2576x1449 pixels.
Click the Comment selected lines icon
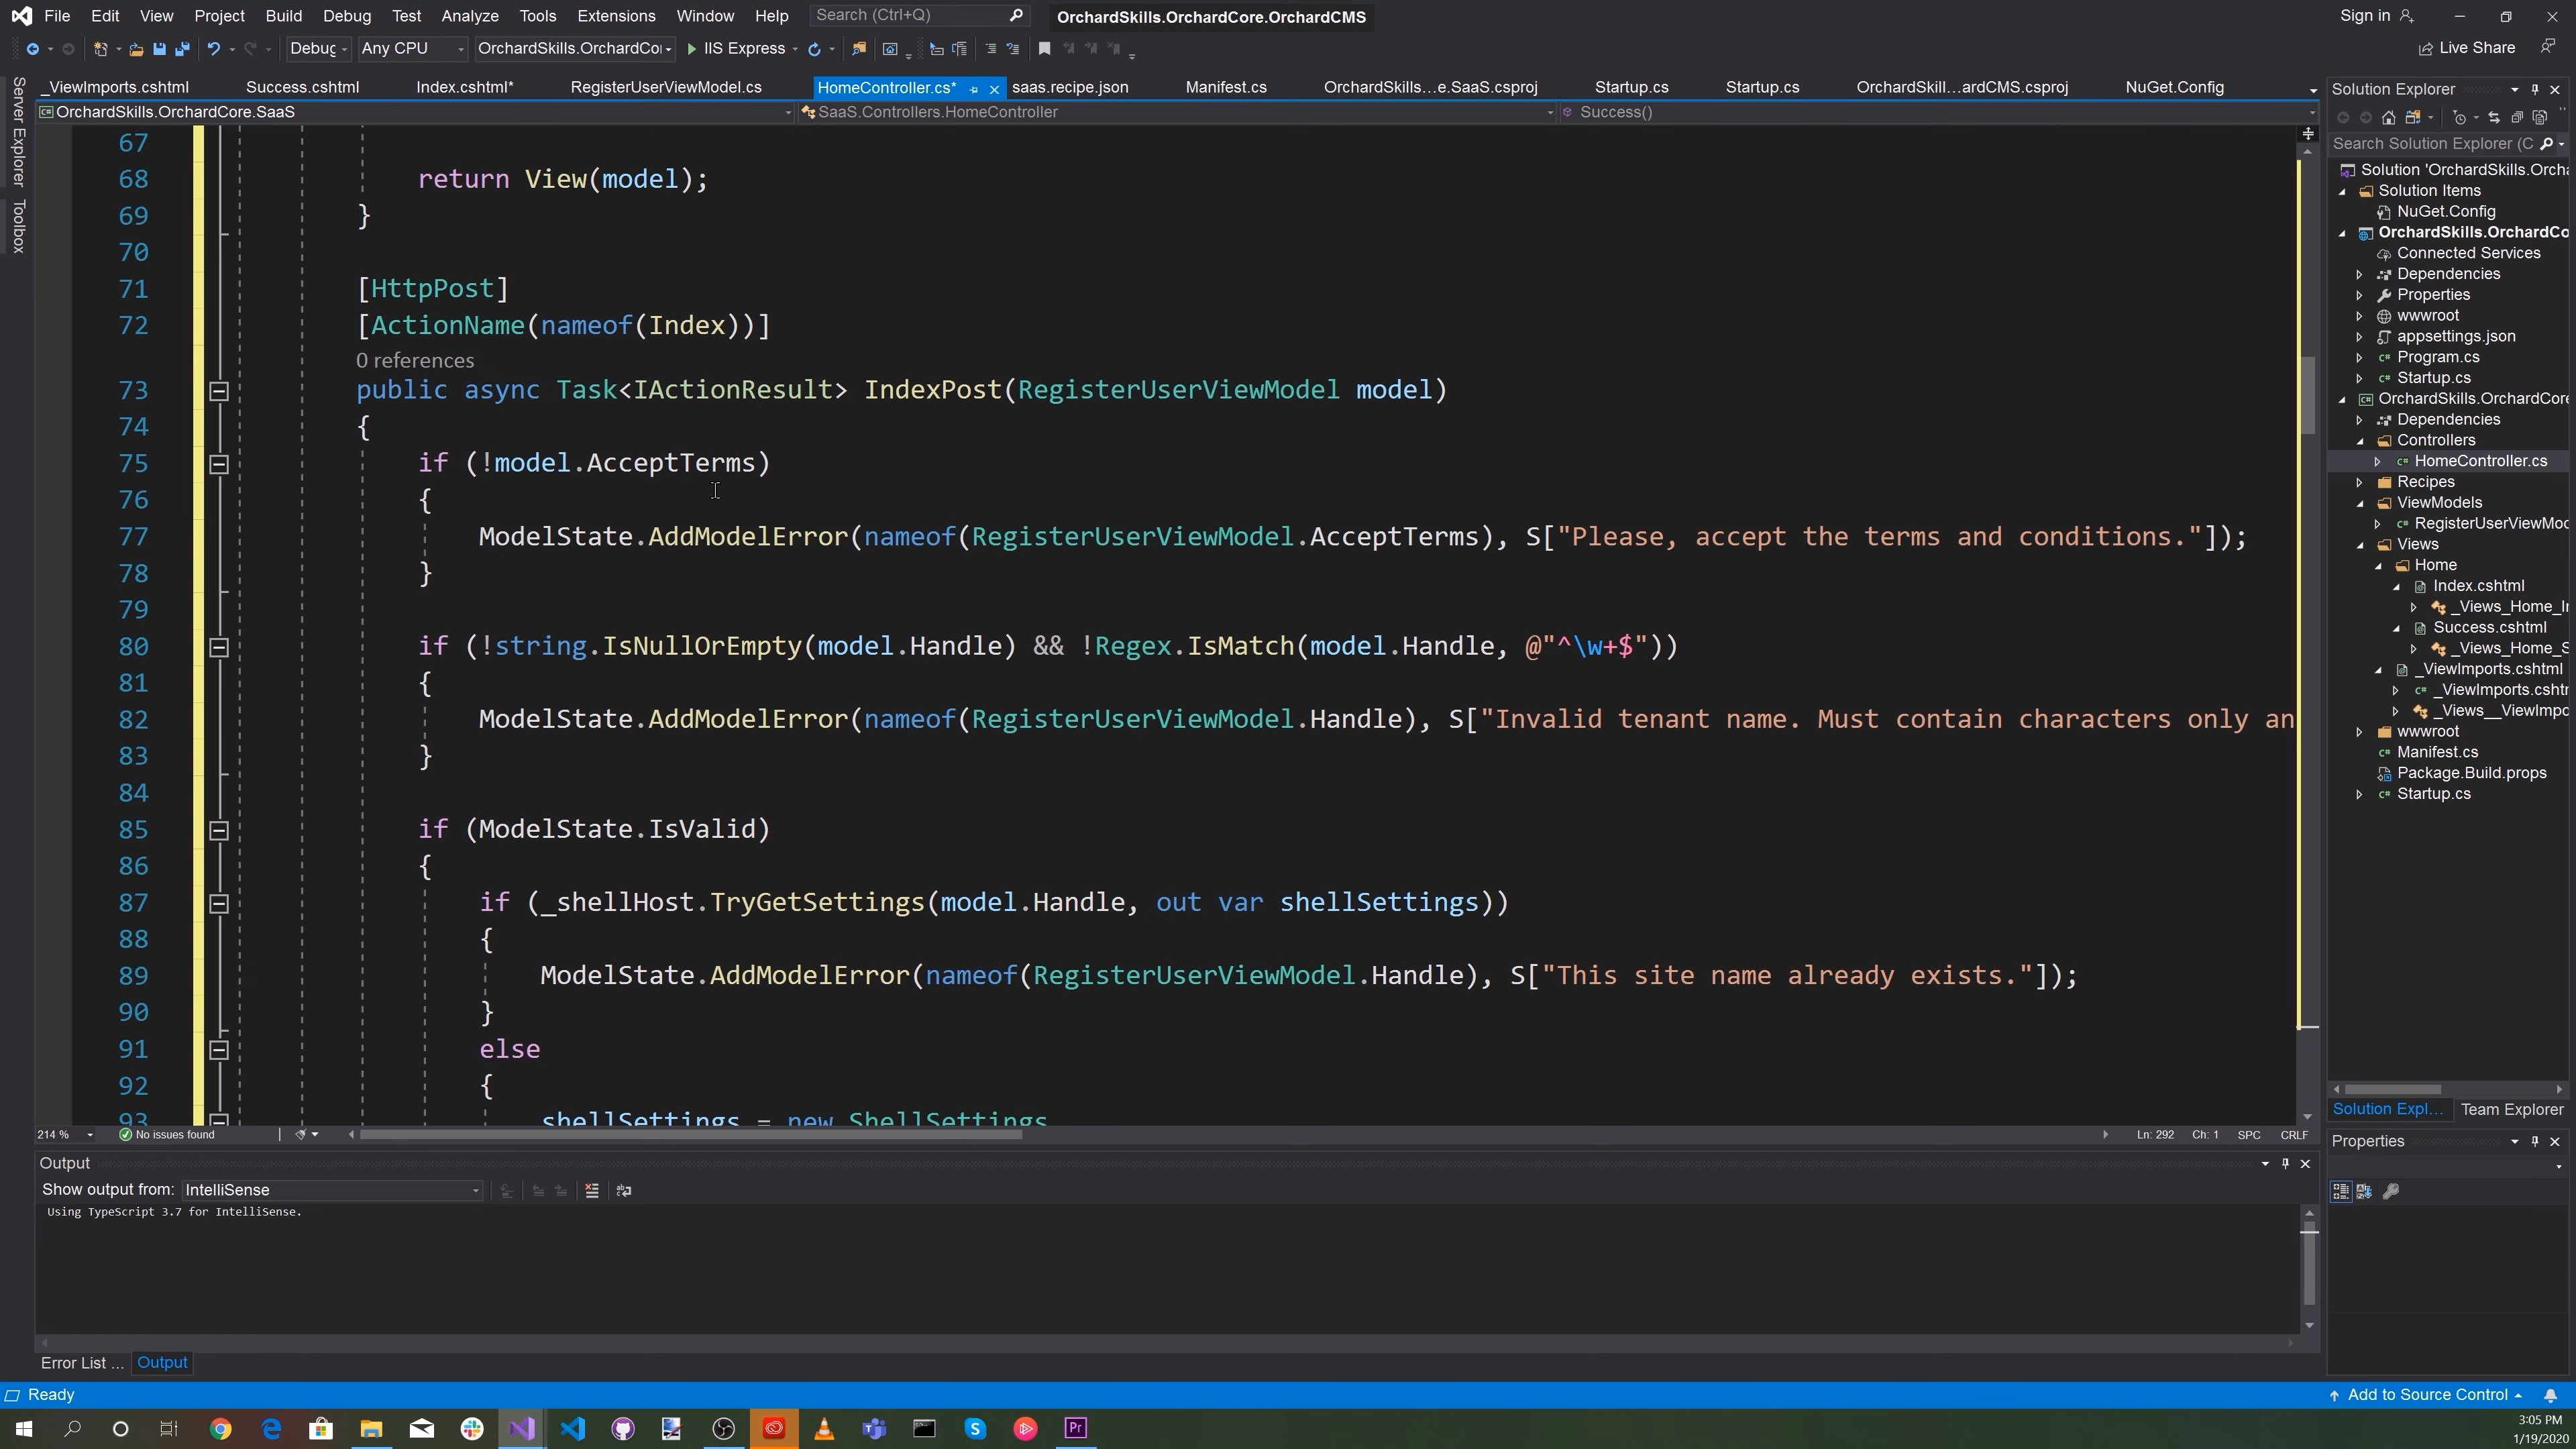coord(990,49)
